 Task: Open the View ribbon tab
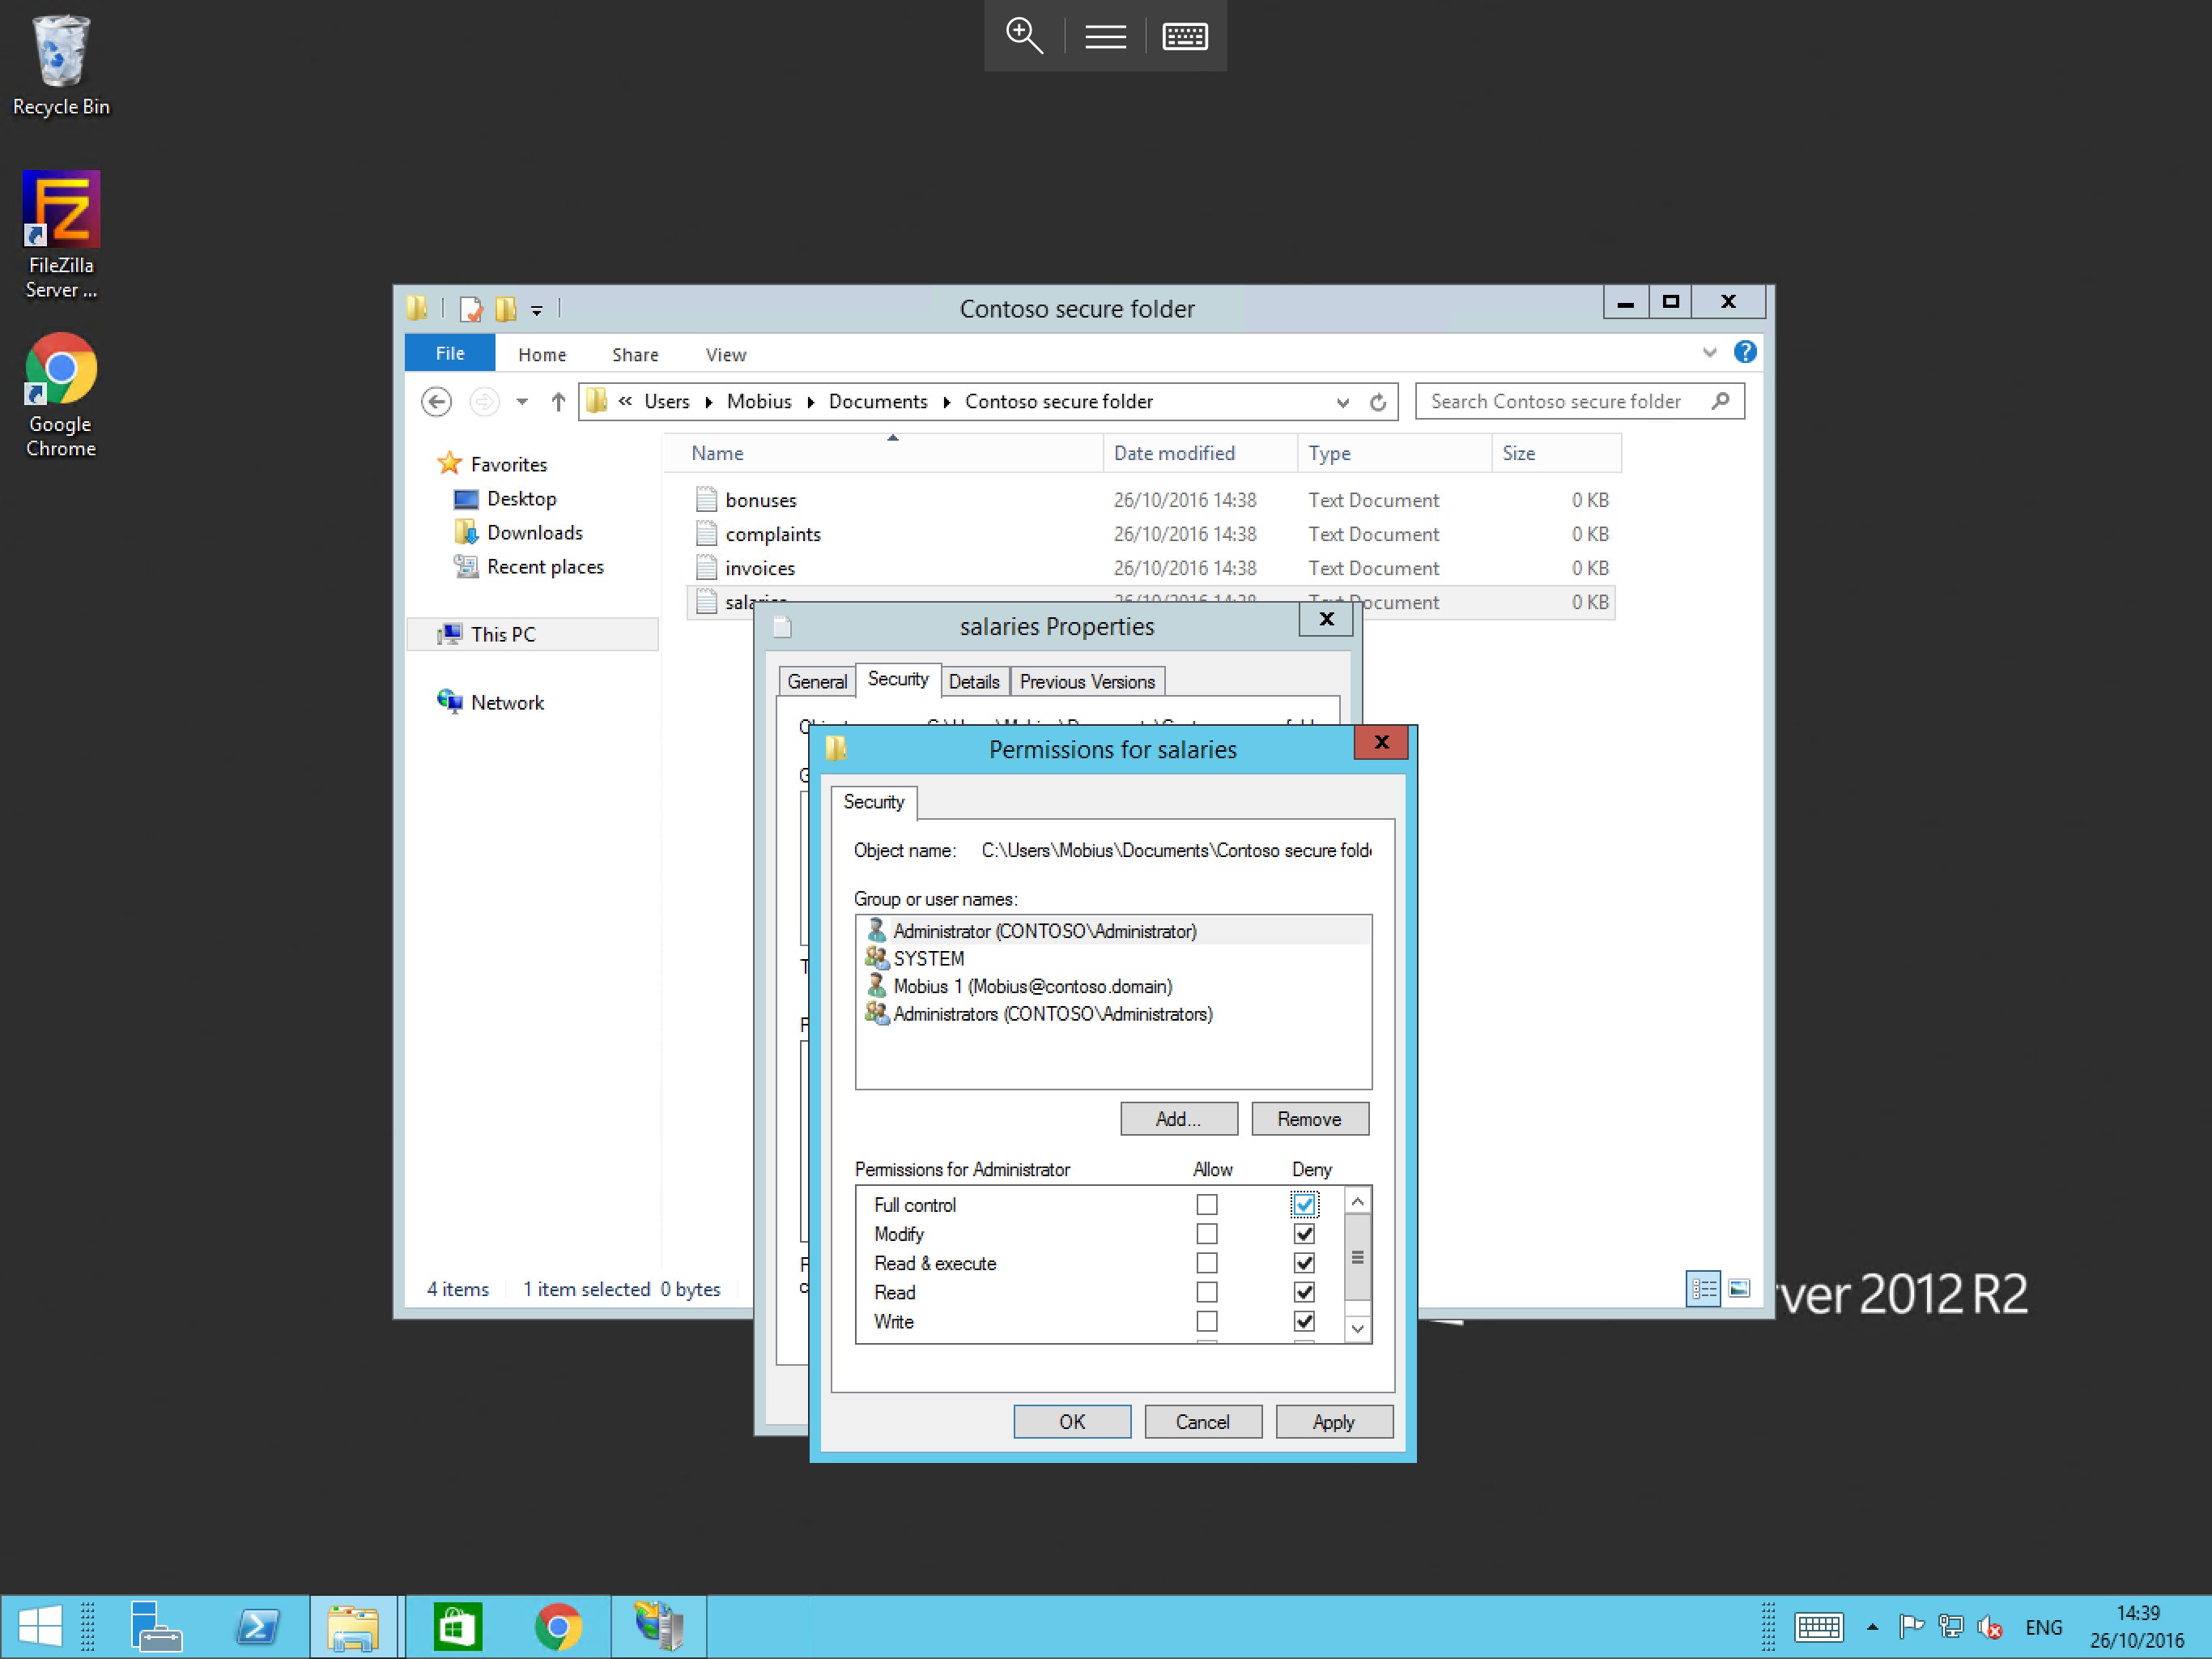tap(725, 354)
